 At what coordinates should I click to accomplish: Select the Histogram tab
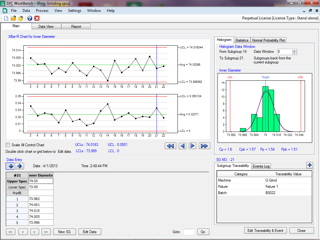coord(224,40)
